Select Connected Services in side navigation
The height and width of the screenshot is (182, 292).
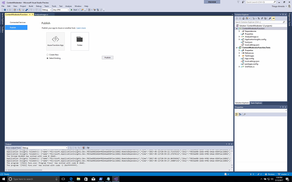coord(18,22)
